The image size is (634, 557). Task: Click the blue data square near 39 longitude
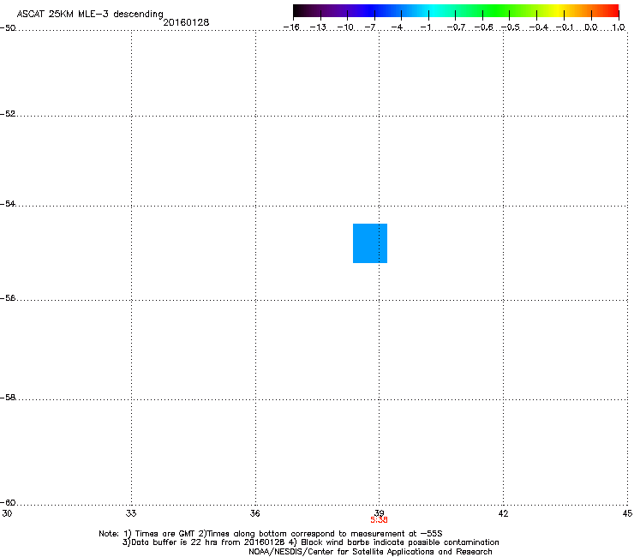(x=370, y=243)
